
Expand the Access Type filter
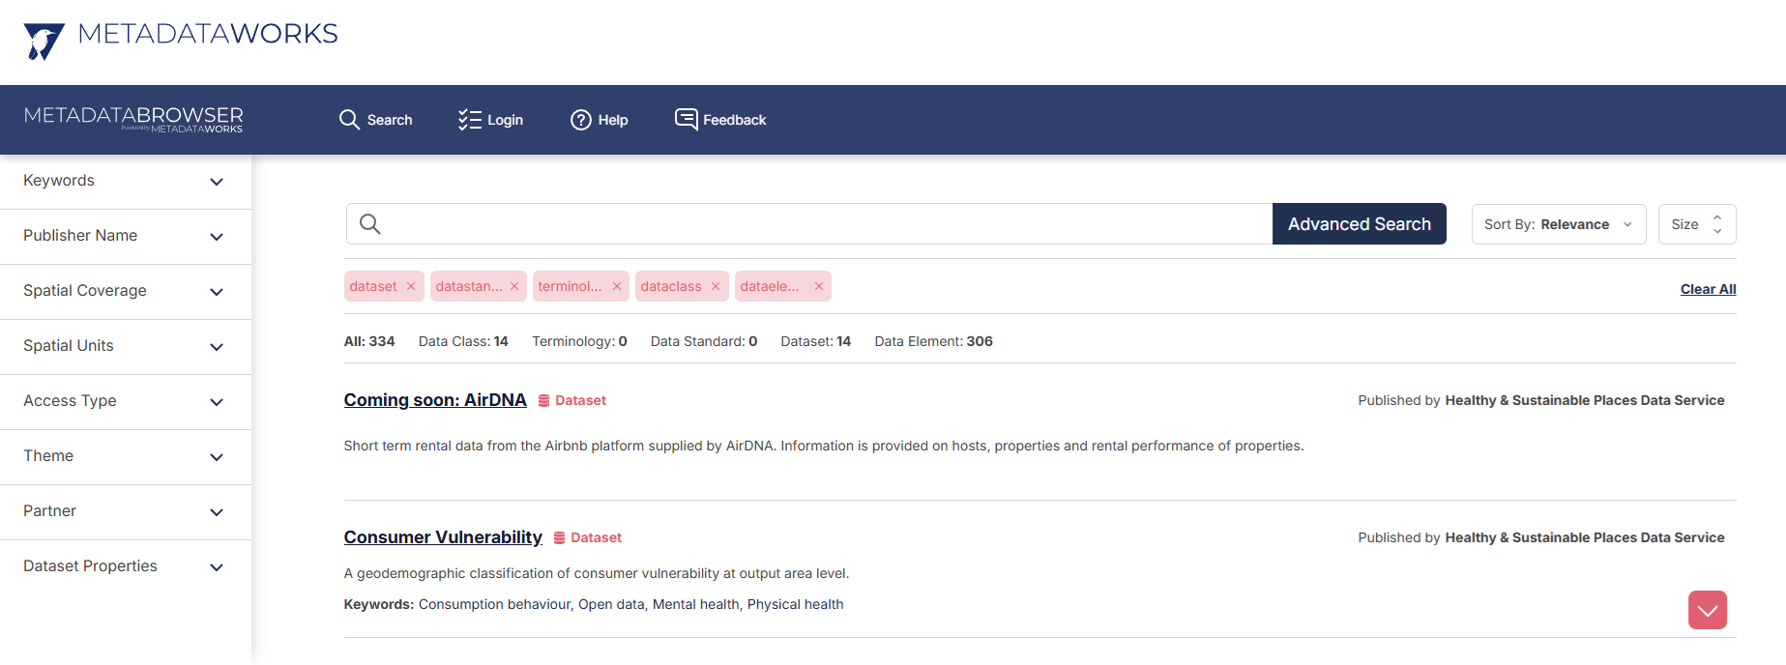click(x=126, y=402)
